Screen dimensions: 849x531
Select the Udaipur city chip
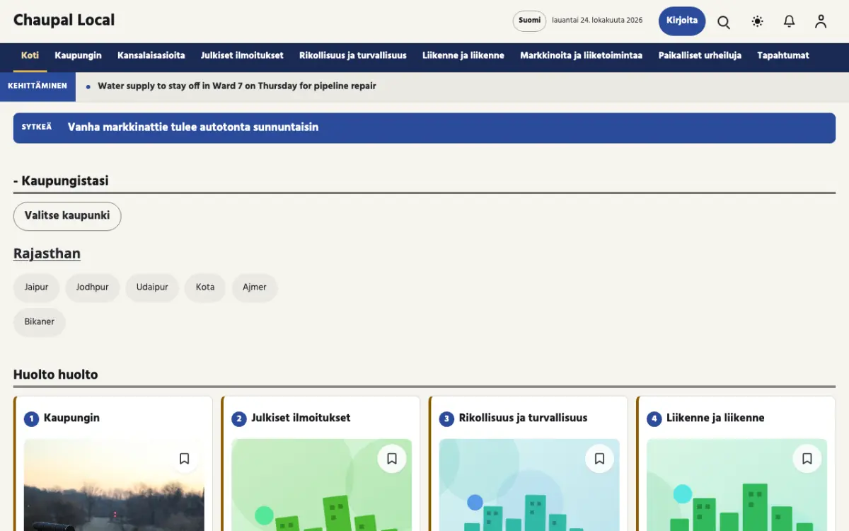152,287
